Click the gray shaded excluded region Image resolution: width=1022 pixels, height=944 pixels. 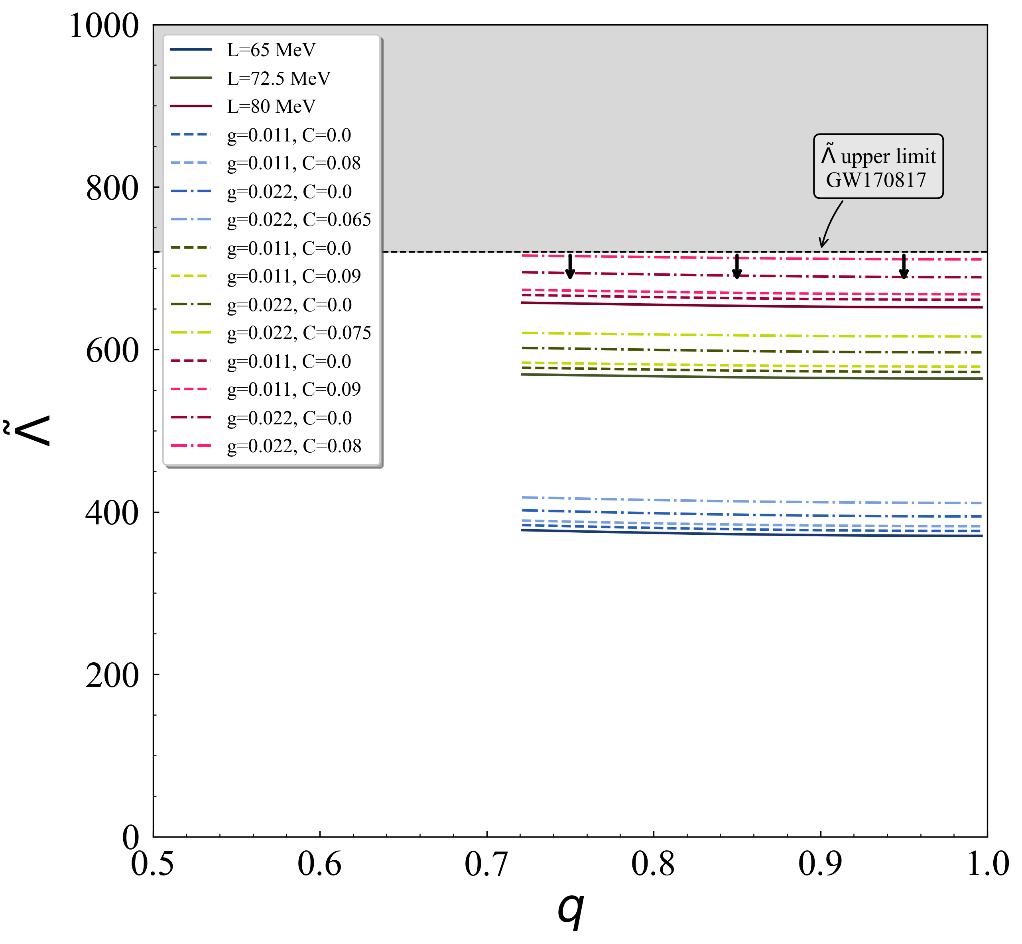coord(614,128)
